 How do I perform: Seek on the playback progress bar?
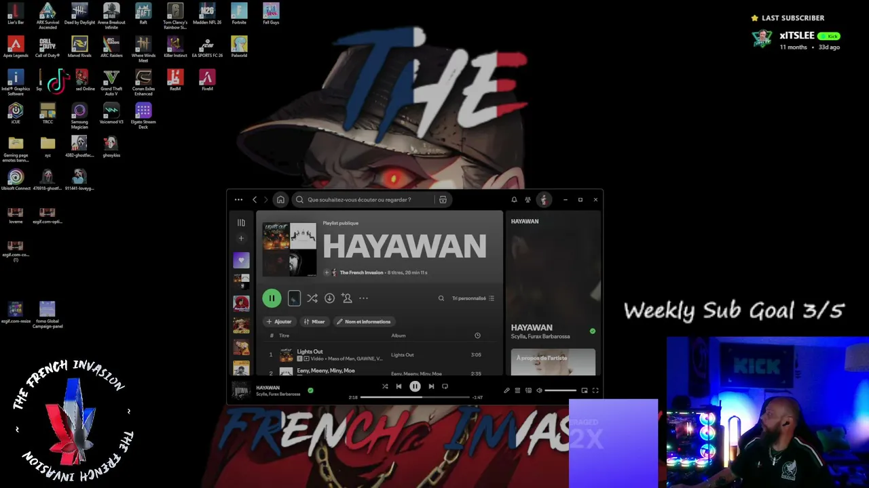click(x=415, y=397)
